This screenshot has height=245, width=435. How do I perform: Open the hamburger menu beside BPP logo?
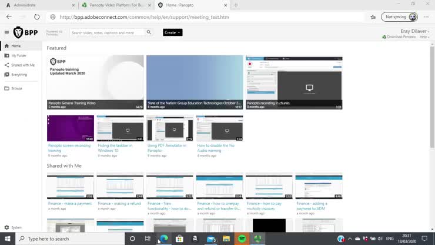(x=6, y=32)
